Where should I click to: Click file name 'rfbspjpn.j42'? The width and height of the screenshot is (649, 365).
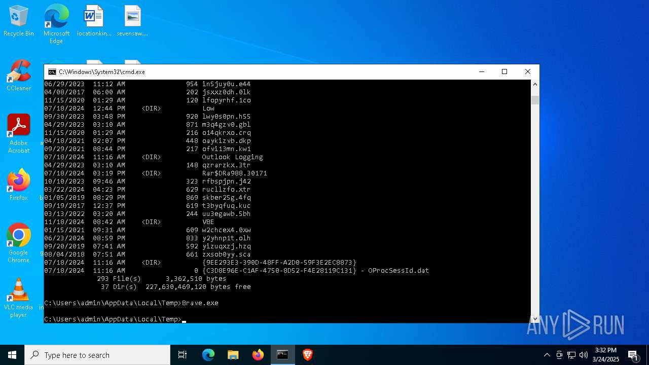point(226,181)
